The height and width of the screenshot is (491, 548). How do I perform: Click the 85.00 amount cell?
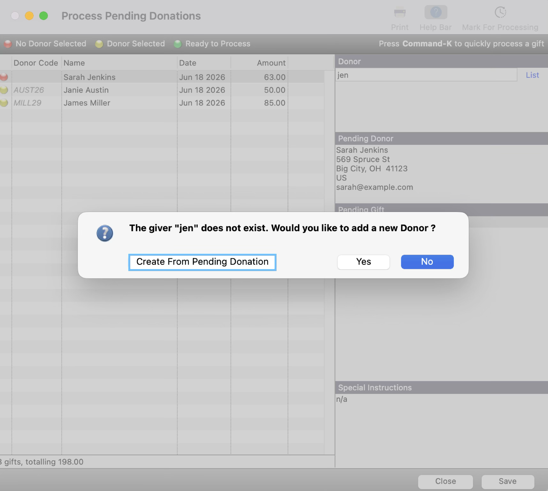tap(275, 103)
